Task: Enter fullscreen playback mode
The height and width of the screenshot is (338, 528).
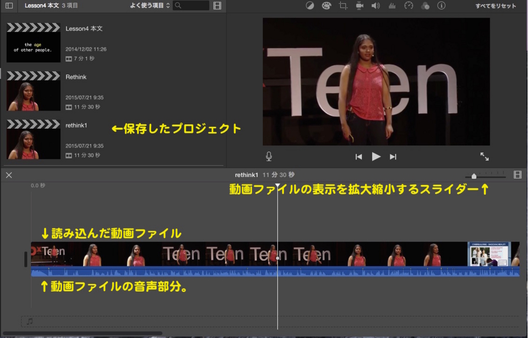Action: click(x=484, y=156)
